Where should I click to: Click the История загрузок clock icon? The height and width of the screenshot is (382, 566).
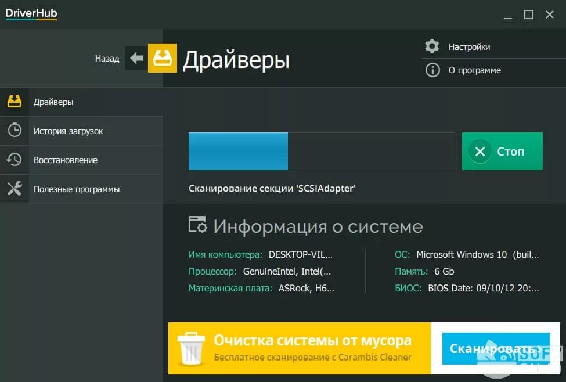pyautogui.click(x=15, y=131)
